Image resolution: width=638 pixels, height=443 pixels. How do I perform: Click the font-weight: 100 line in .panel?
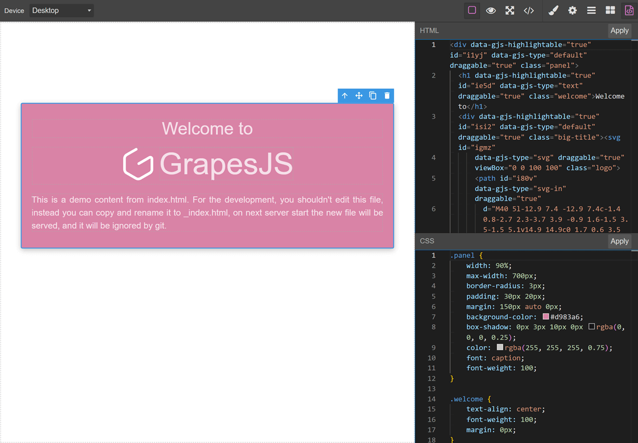click(501, 368)
